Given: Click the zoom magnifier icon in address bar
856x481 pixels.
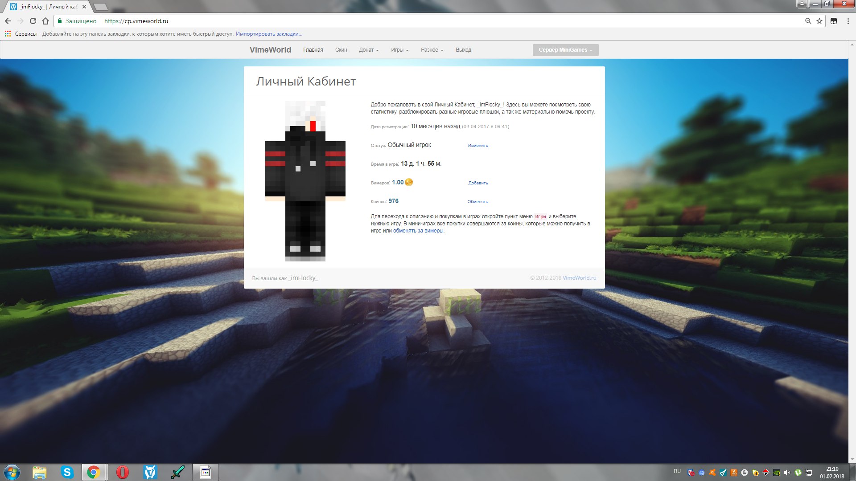Looking at the screenshot, I should tap(808, 21).
